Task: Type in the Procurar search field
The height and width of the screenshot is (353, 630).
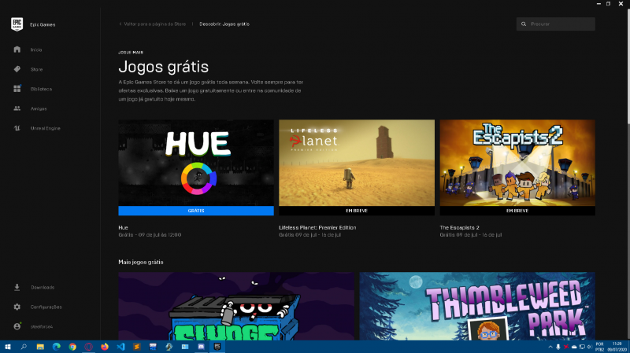Action: click(x=561, y=24)
